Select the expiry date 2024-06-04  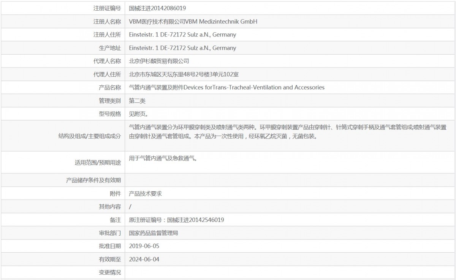point(144,260)
